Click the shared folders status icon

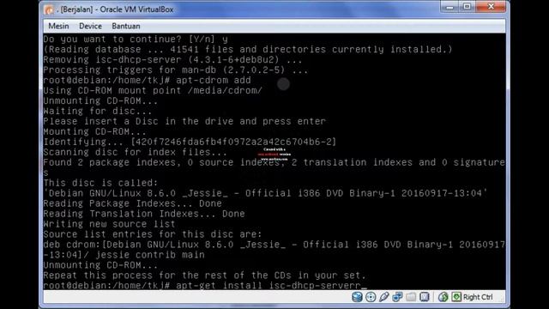(x=411, y=297)
